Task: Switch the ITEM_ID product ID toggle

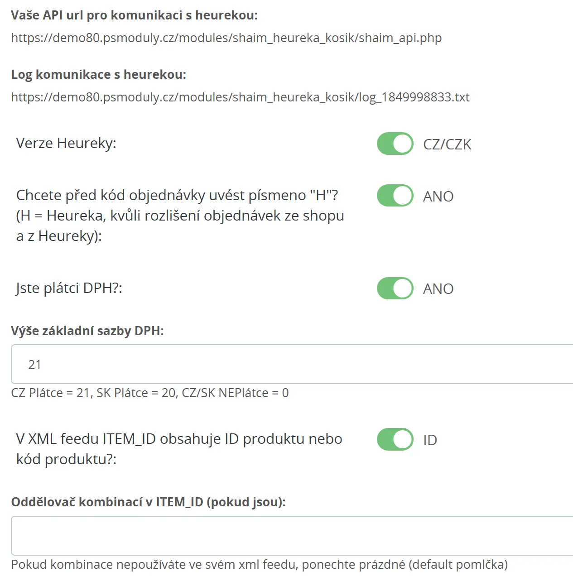Action: (x=395, y=439)
